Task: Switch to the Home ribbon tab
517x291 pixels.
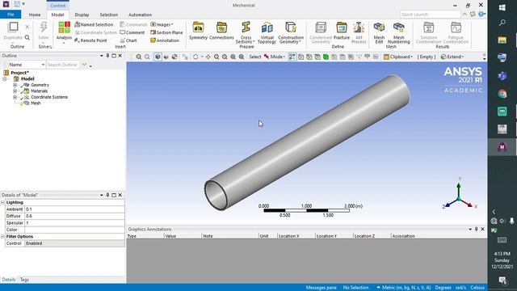Action: point(35,15)
